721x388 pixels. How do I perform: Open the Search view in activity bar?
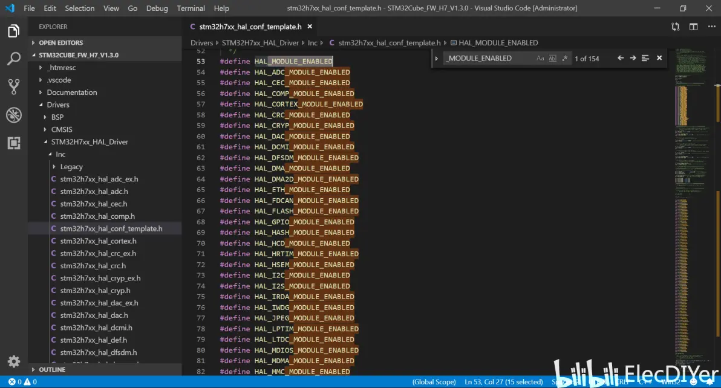(13, 59)
